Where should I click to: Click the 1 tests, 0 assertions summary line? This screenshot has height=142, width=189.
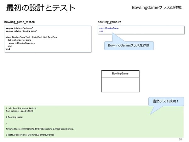coord(30,135)
